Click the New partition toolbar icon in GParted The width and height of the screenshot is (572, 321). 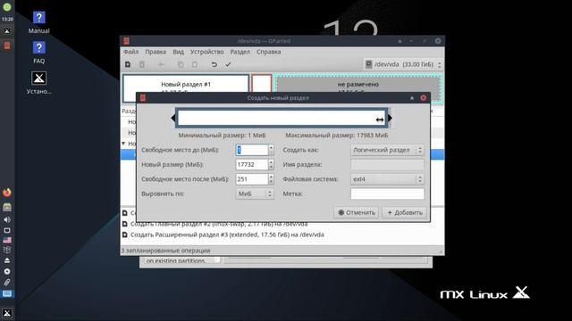[x=128, y=64]
